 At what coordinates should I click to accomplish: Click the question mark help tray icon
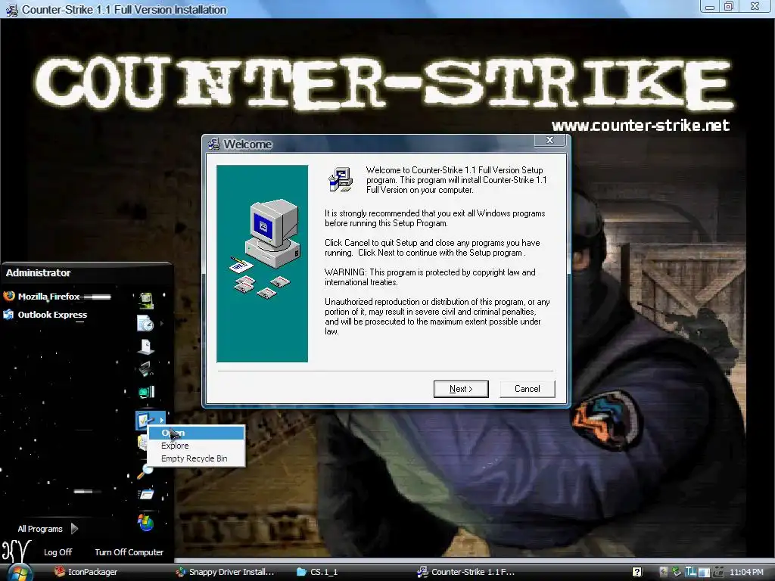[636, 572]
